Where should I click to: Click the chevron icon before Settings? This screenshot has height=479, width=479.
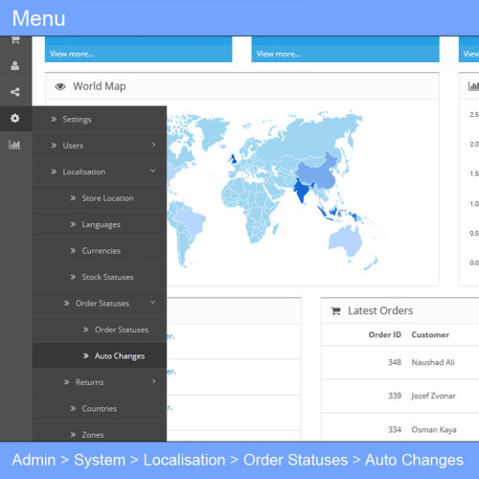tap(54, 119)
